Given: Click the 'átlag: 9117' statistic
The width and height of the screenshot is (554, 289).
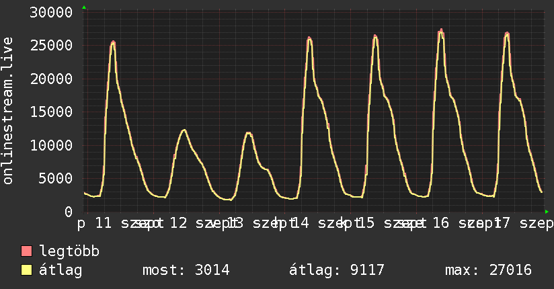Looking at the screenshot, I should click(336, 270).
